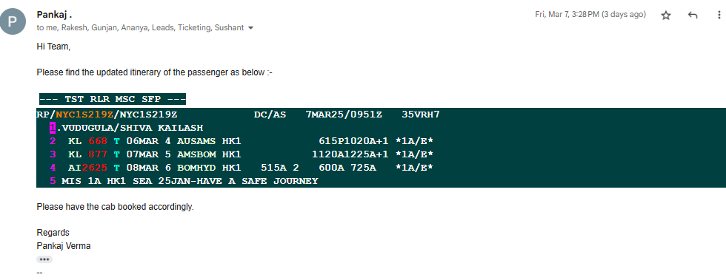Open the More options three-dot menu
Viewport: 726px width, 280px height.
coord(718,16)
